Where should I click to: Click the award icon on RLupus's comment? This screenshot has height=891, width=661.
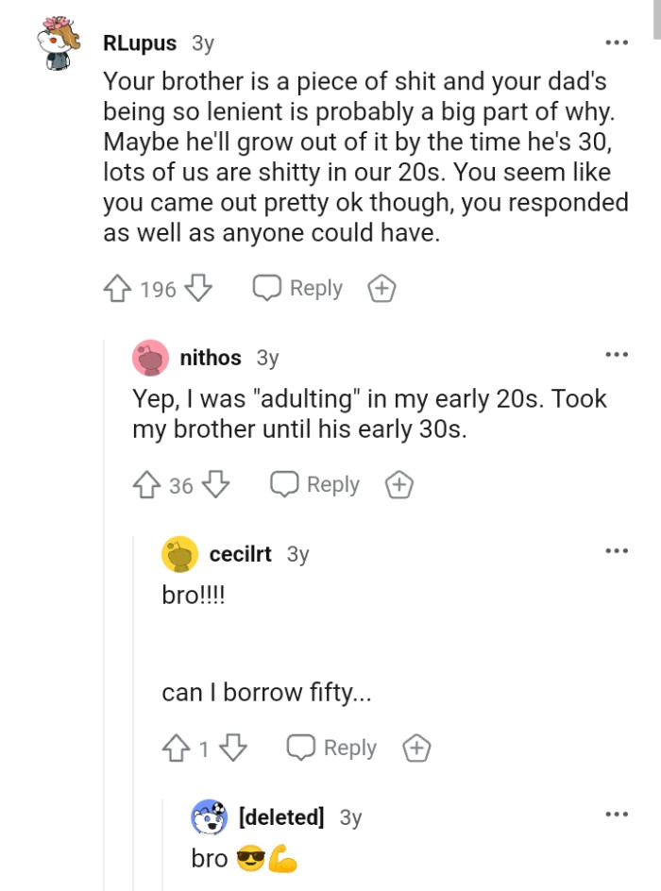click(381, 288)
